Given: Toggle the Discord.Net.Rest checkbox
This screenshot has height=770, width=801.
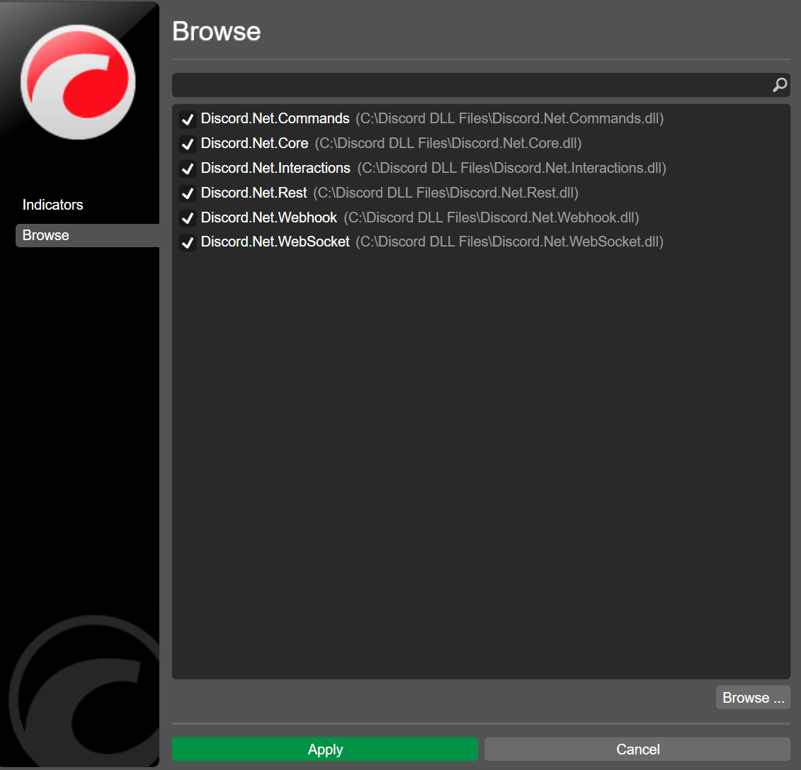Looking at the screenshot, I should (x=188, y=193).
